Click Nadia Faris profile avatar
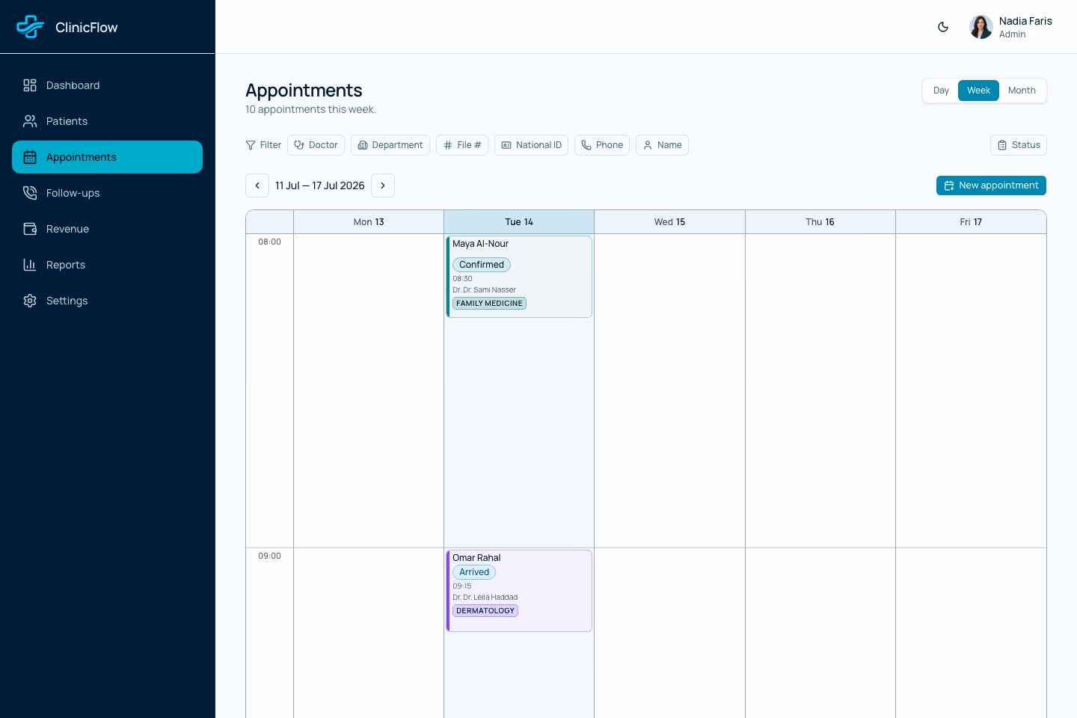The width and height of the screenshot is (1077, 718). 981,27
